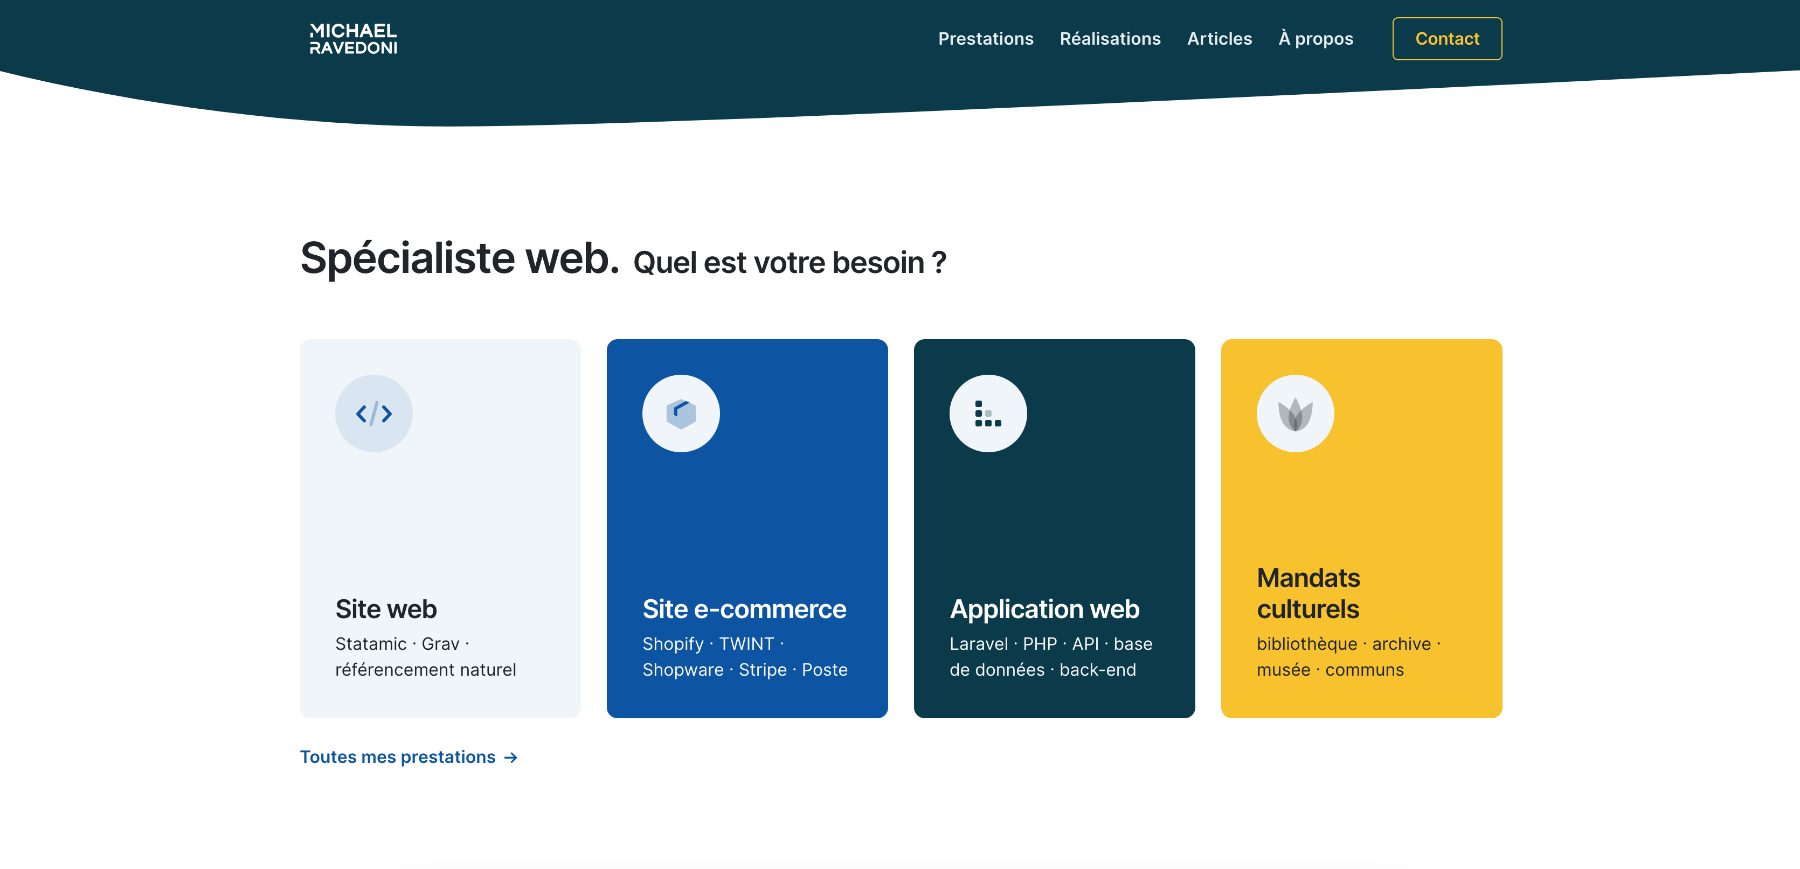Navigate to À propos

point(1316,39)
